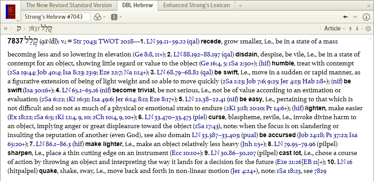Open the 2Sa 1:23 reference

(233, 82)
